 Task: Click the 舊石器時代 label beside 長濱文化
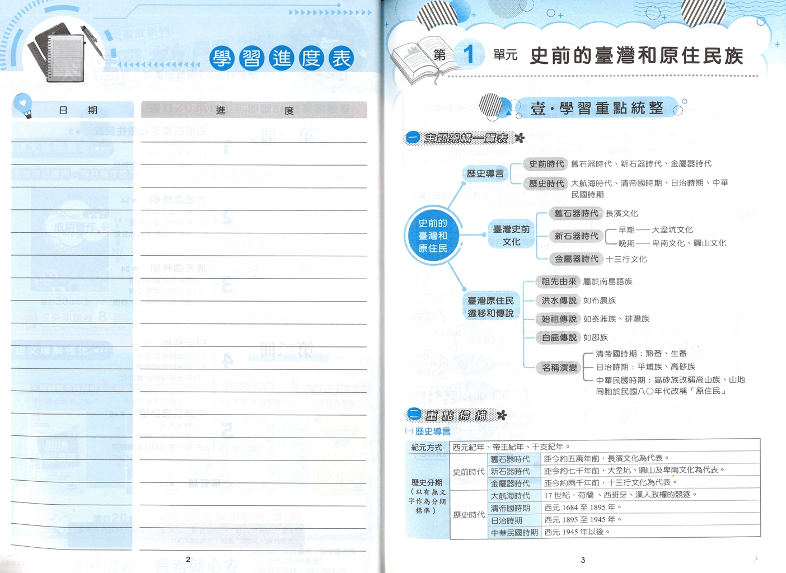point(576,213)
